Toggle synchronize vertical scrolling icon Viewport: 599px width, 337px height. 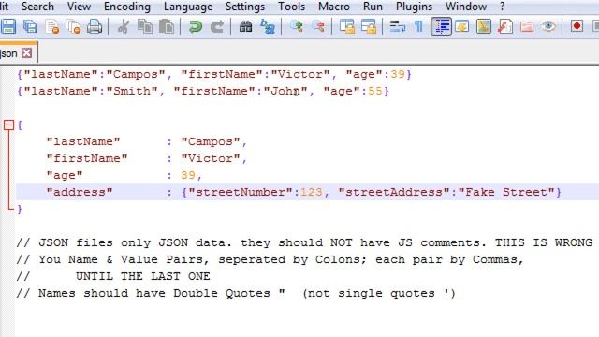click(x=347, y=26)
